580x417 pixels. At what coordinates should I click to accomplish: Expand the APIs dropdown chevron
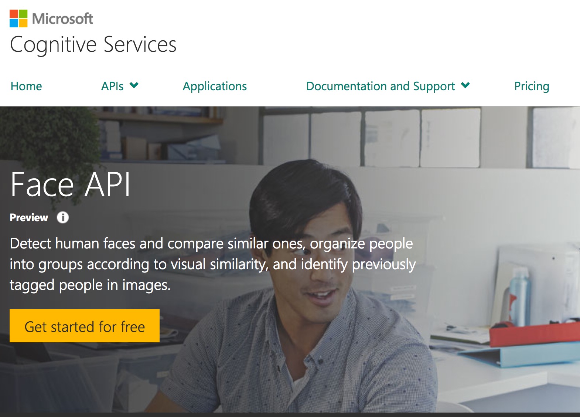click(x=134, y=85)
